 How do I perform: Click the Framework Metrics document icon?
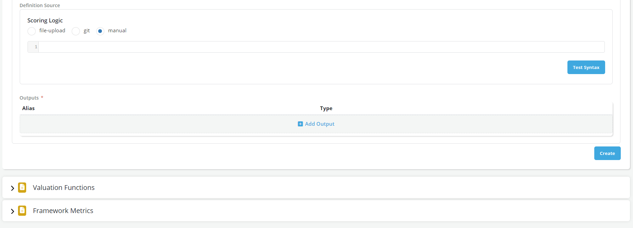pos(22,211)
